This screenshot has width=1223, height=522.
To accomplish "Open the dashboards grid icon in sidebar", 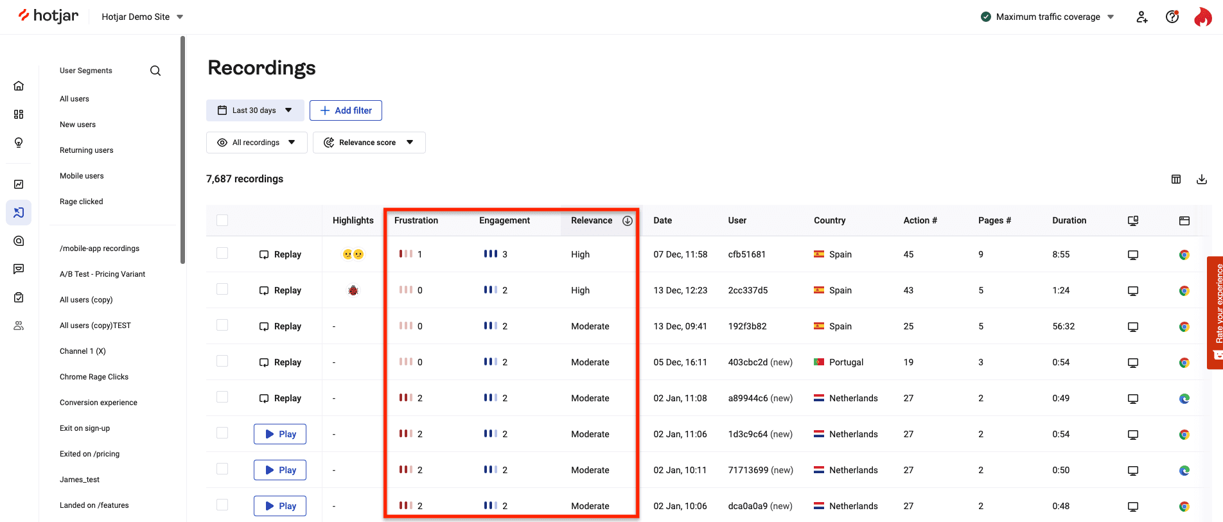I will (19, 114).
